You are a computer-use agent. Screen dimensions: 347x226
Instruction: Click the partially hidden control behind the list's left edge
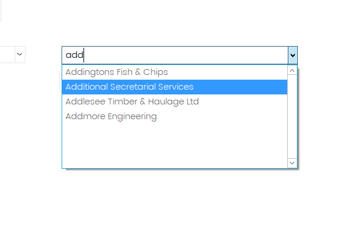click(x=60, y=83)
